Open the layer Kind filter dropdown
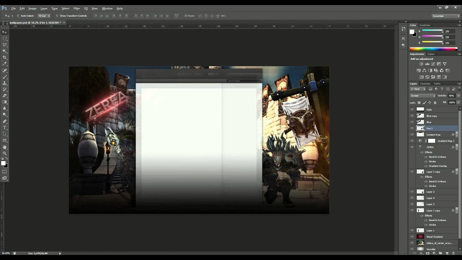Screen dimensions: 462x260 point(418,89)
